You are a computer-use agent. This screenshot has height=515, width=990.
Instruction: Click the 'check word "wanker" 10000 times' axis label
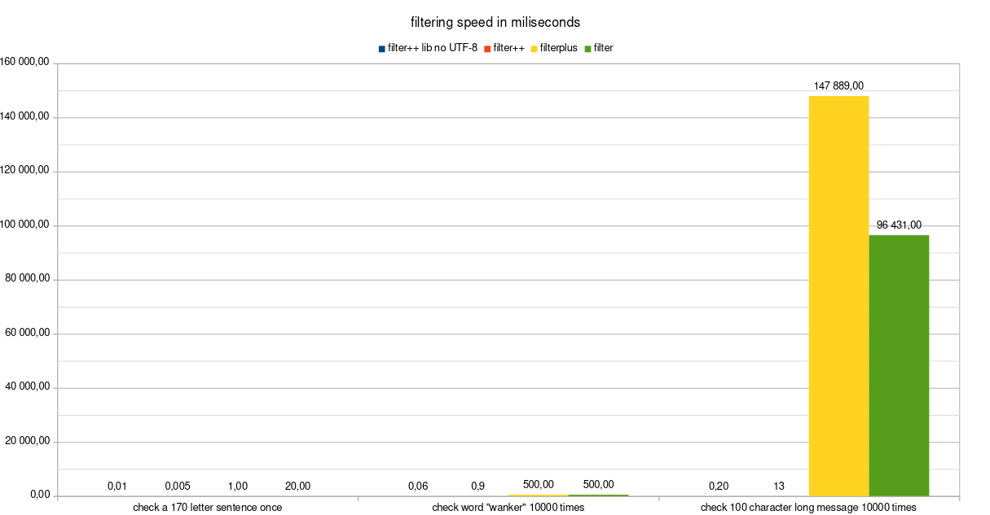(508, 508)
